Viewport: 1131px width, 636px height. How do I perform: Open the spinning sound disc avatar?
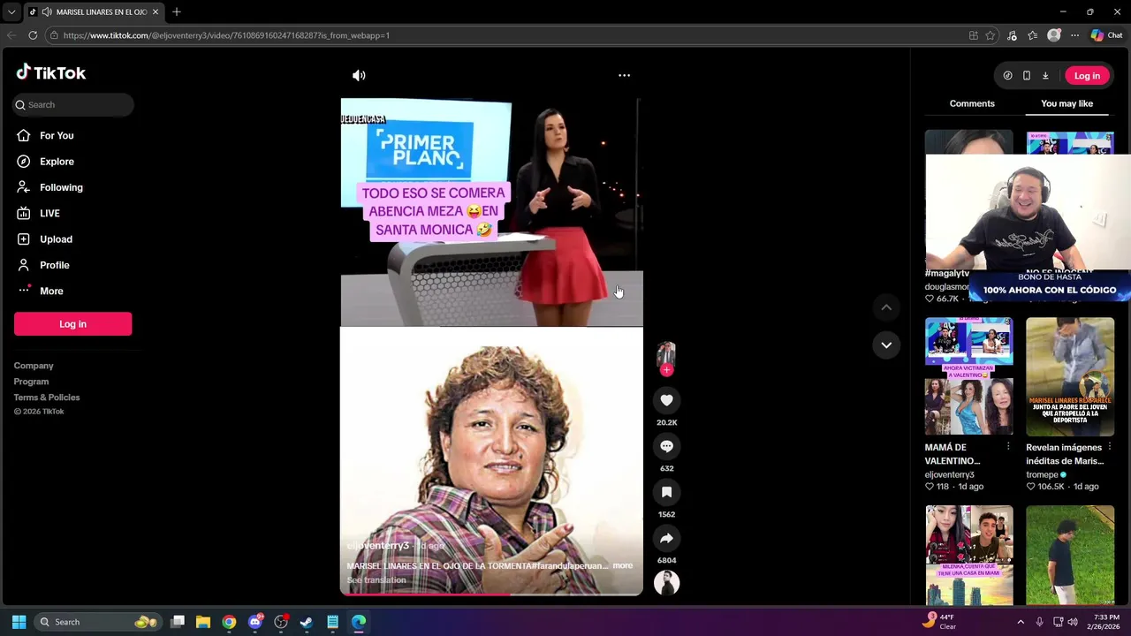point(666,582)
